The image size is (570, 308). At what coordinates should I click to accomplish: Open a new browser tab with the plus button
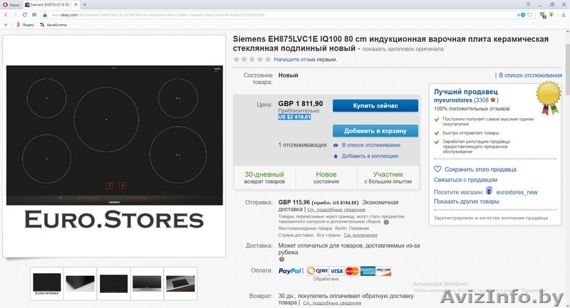[x=84, y=4]
